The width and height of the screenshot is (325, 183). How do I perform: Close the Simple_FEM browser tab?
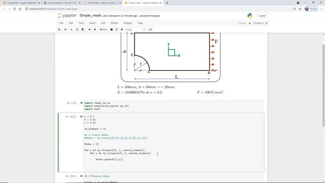tap(39, 3)
